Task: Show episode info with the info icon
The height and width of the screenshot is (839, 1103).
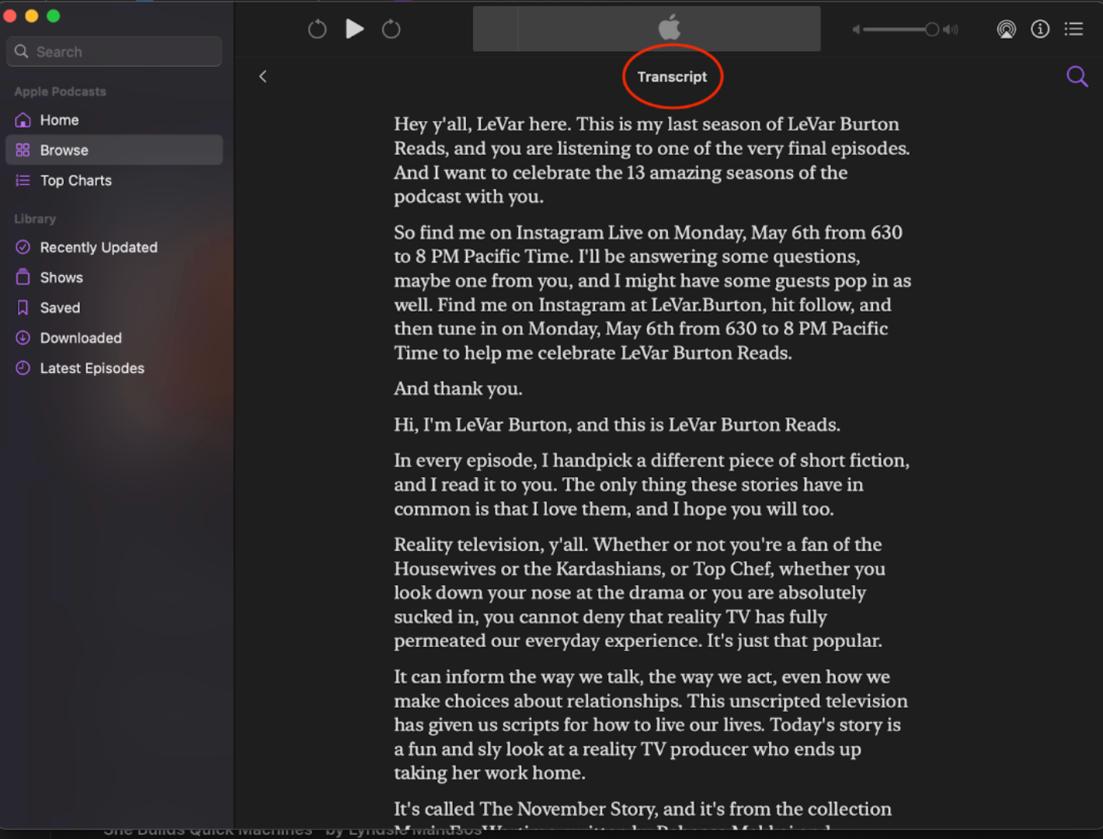Action: click(x=1040, y=29)
